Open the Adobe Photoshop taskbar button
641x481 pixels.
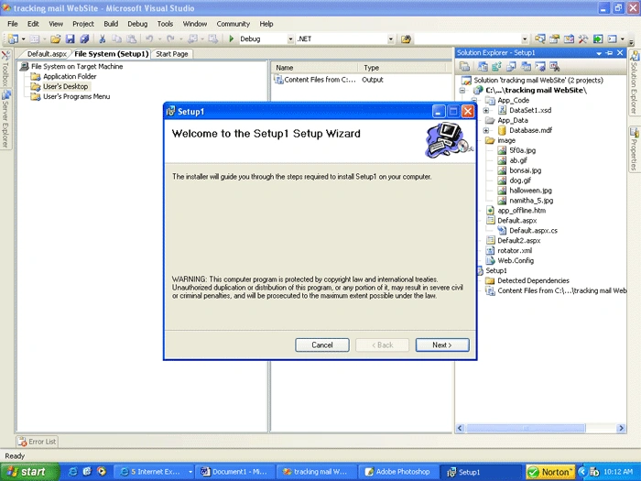(x=397, y=472)
